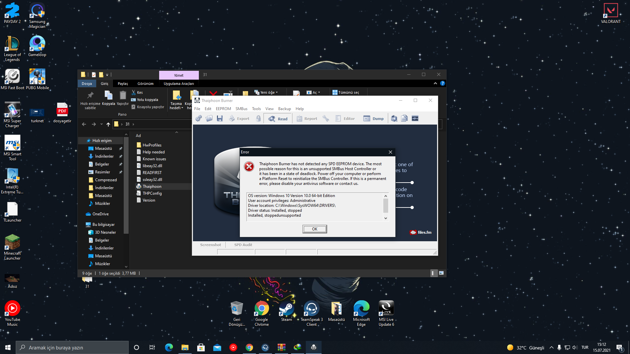The height and width of the screenshot is (354, 630).
Task: Select the VALORANT desktop shortcut
Action: pyautogui.click(x=611, y=13)
